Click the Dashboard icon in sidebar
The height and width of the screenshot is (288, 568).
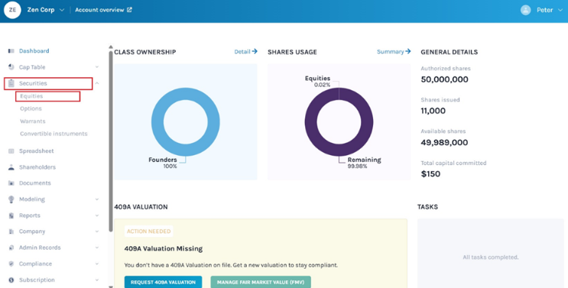point(11,51)
